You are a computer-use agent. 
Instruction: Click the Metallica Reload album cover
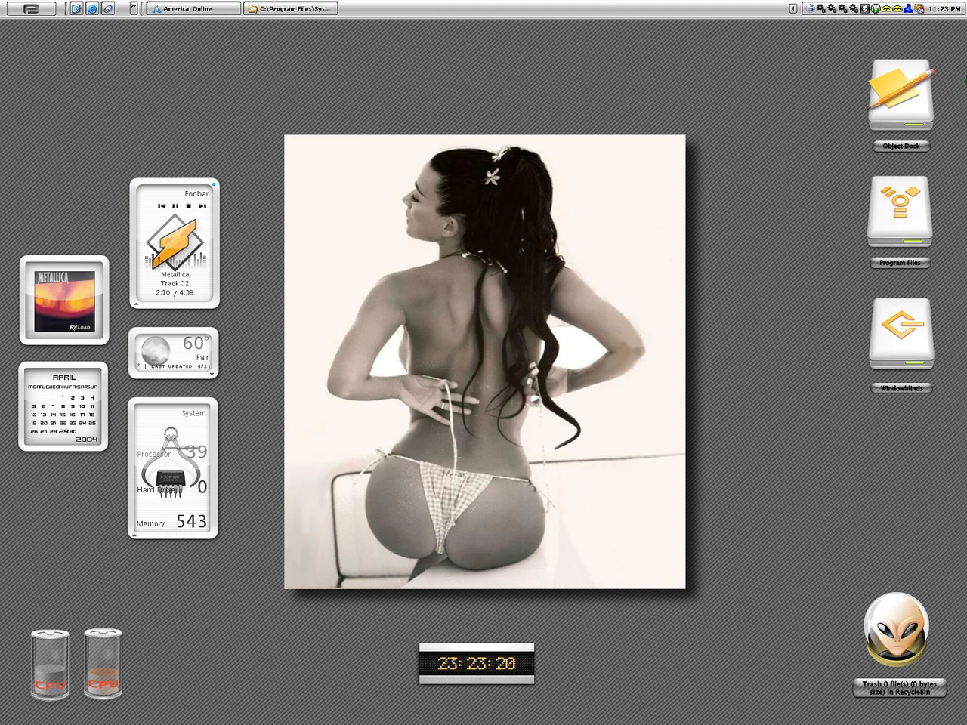[x=64, y=301]
